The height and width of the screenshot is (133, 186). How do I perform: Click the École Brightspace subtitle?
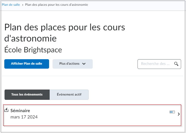[x=33, y=50]
